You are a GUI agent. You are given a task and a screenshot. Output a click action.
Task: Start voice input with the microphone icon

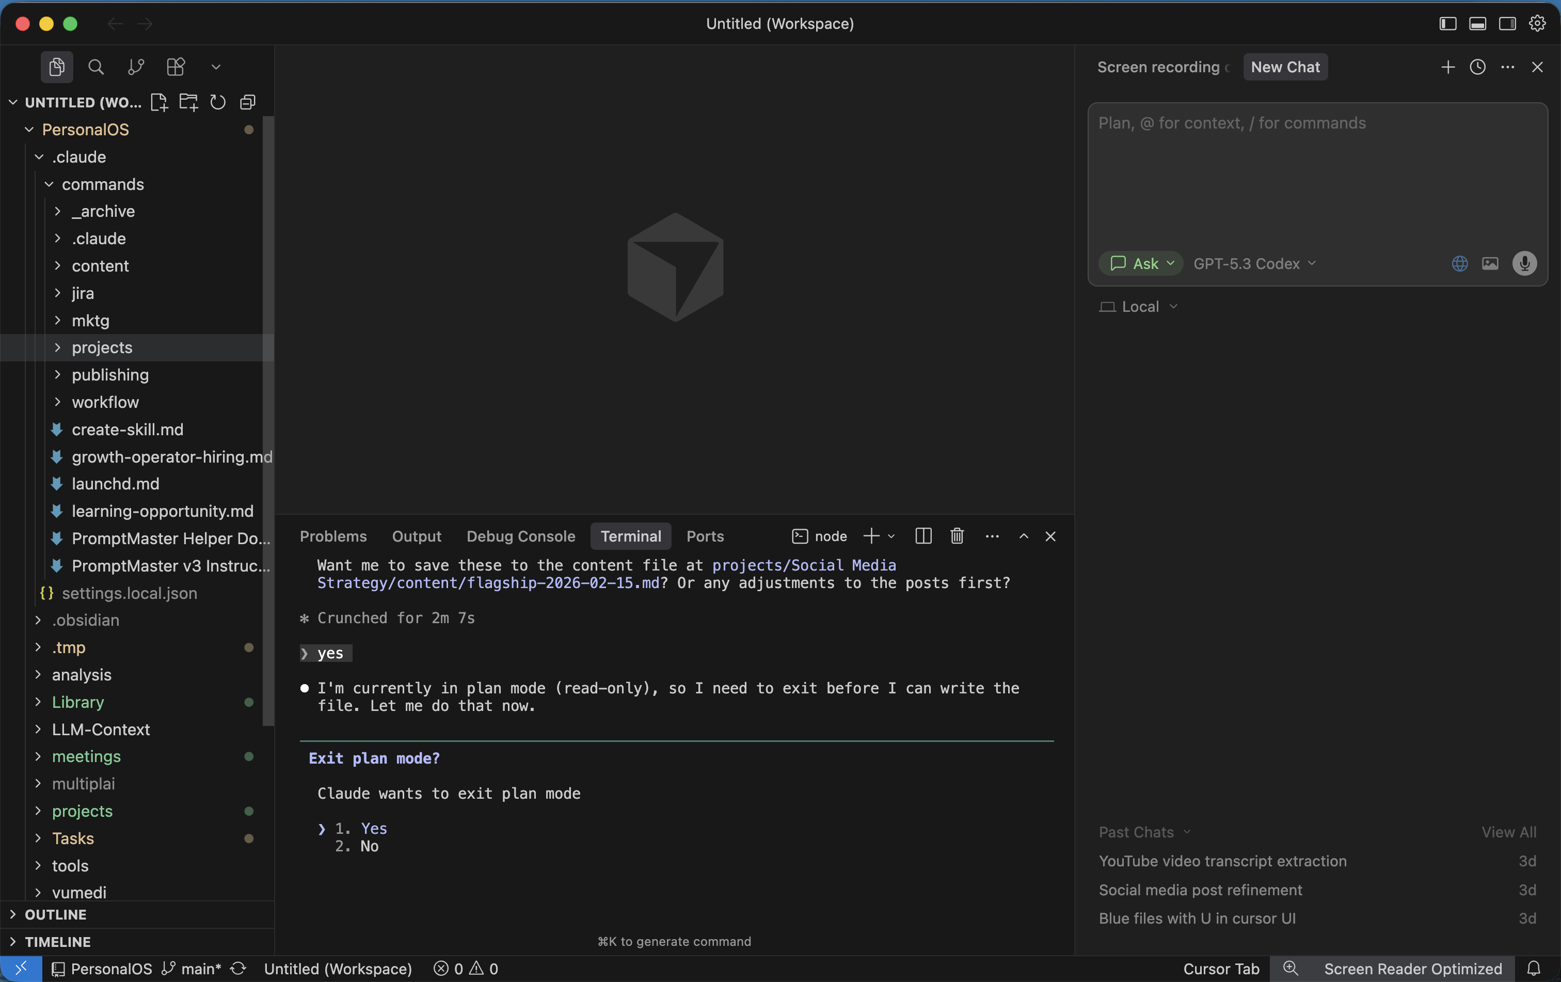point(1524,263)
